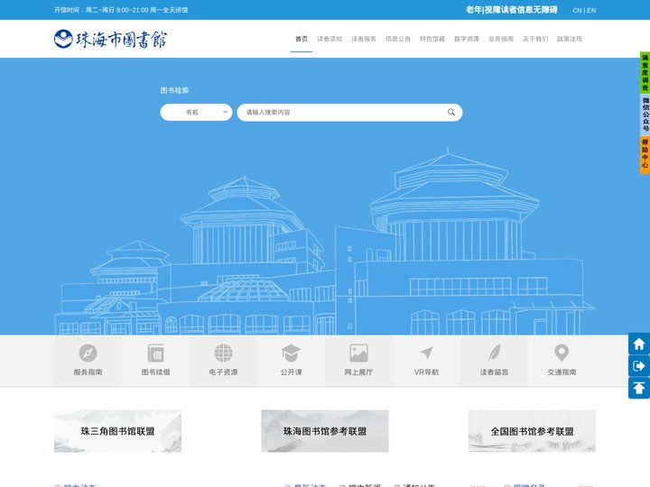Open the 帮助中心 side tab

pos(645,154)
